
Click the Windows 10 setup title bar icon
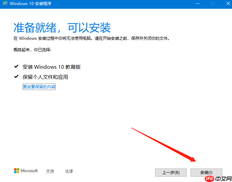point(5,3)
